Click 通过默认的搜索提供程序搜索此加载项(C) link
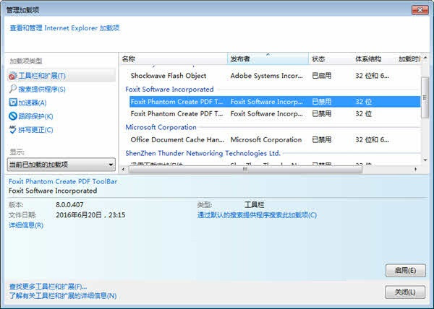This screenshot has width=434, height=309. [x=257, y=215]
